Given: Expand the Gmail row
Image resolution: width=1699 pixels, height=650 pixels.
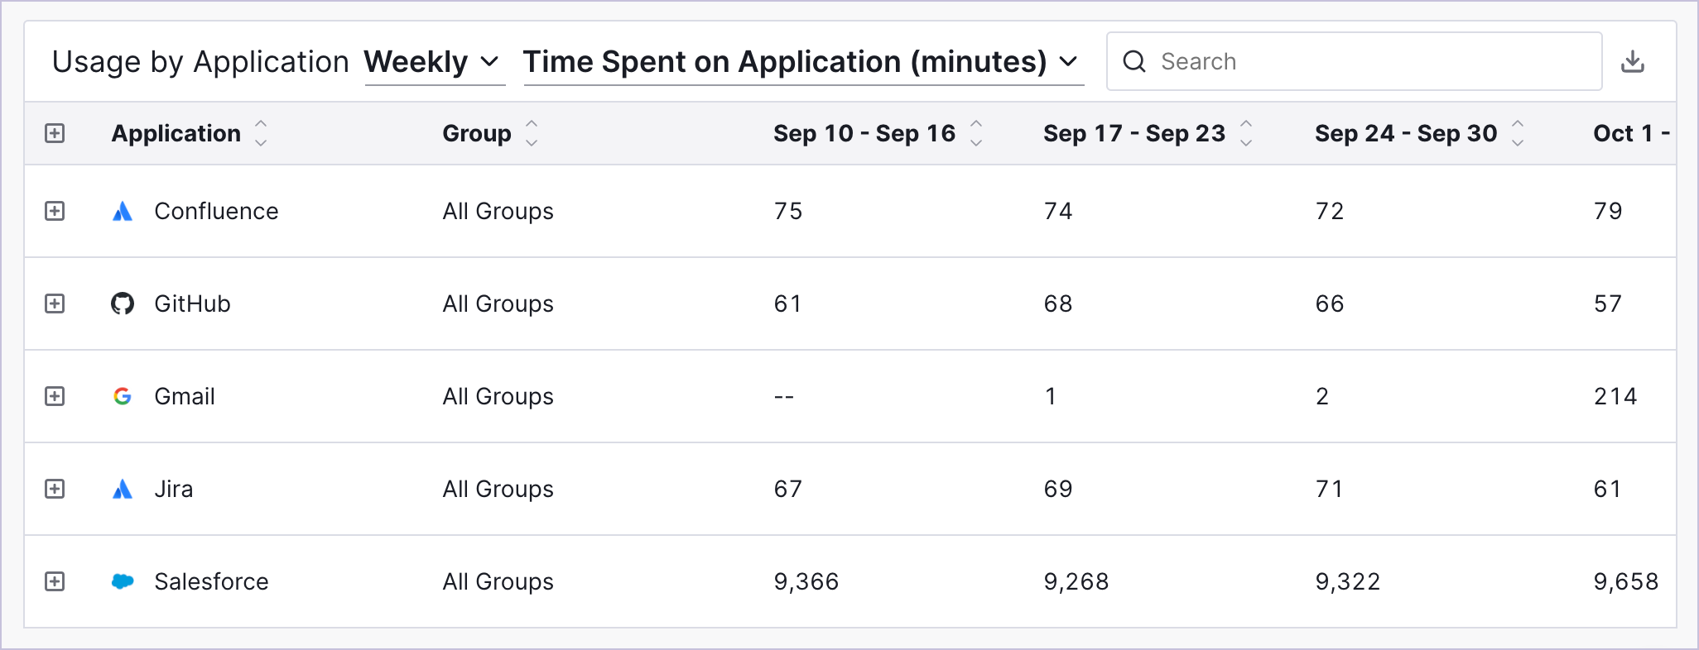Looking at the screenshot, I should point(55,396).
